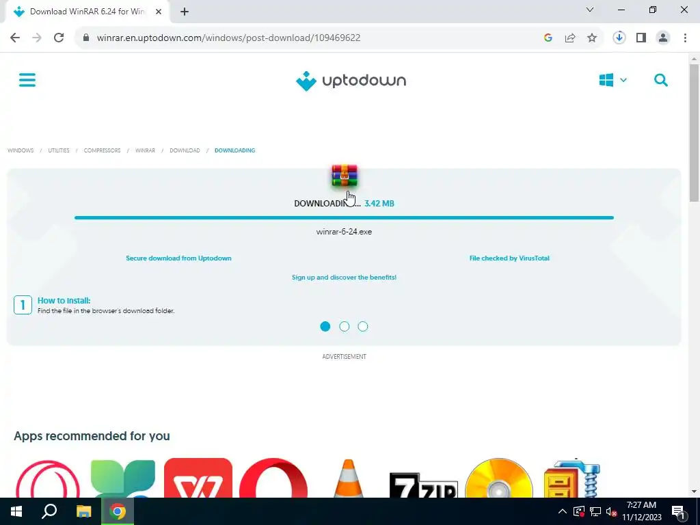The image size is (700, 525).
Task: Open Chrome three-dot menu
Action: [685, 38]
